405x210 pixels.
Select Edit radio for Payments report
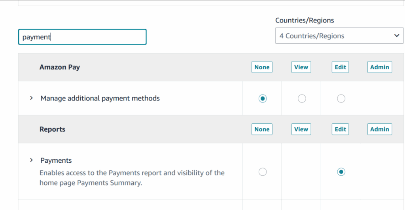point(341,172)
